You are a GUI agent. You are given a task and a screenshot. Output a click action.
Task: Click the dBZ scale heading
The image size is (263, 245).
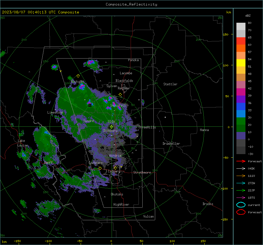point(248,15)
